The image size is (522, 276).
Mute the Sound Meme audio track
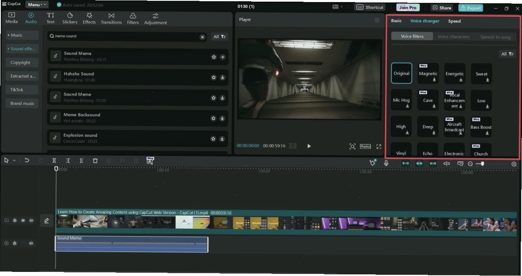(x=31, y=243)
